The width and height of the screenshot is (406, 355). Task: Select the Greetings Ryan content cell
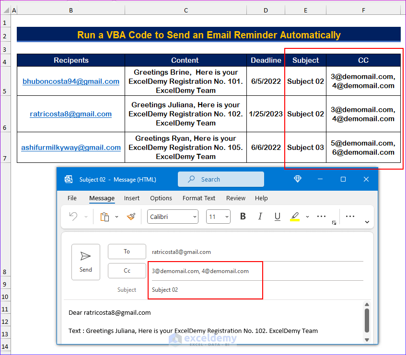pos(186,148)
